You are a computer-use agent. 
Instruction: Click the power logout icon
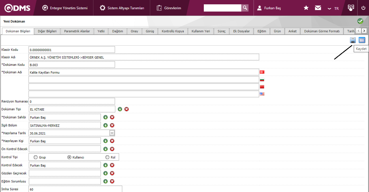click(x=363, y=8)
